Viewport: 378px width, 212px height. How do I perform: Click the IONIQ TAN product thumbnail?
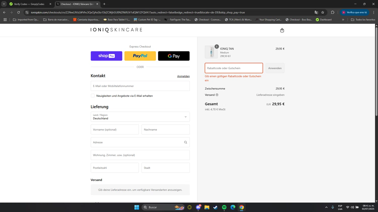(211, 52)
